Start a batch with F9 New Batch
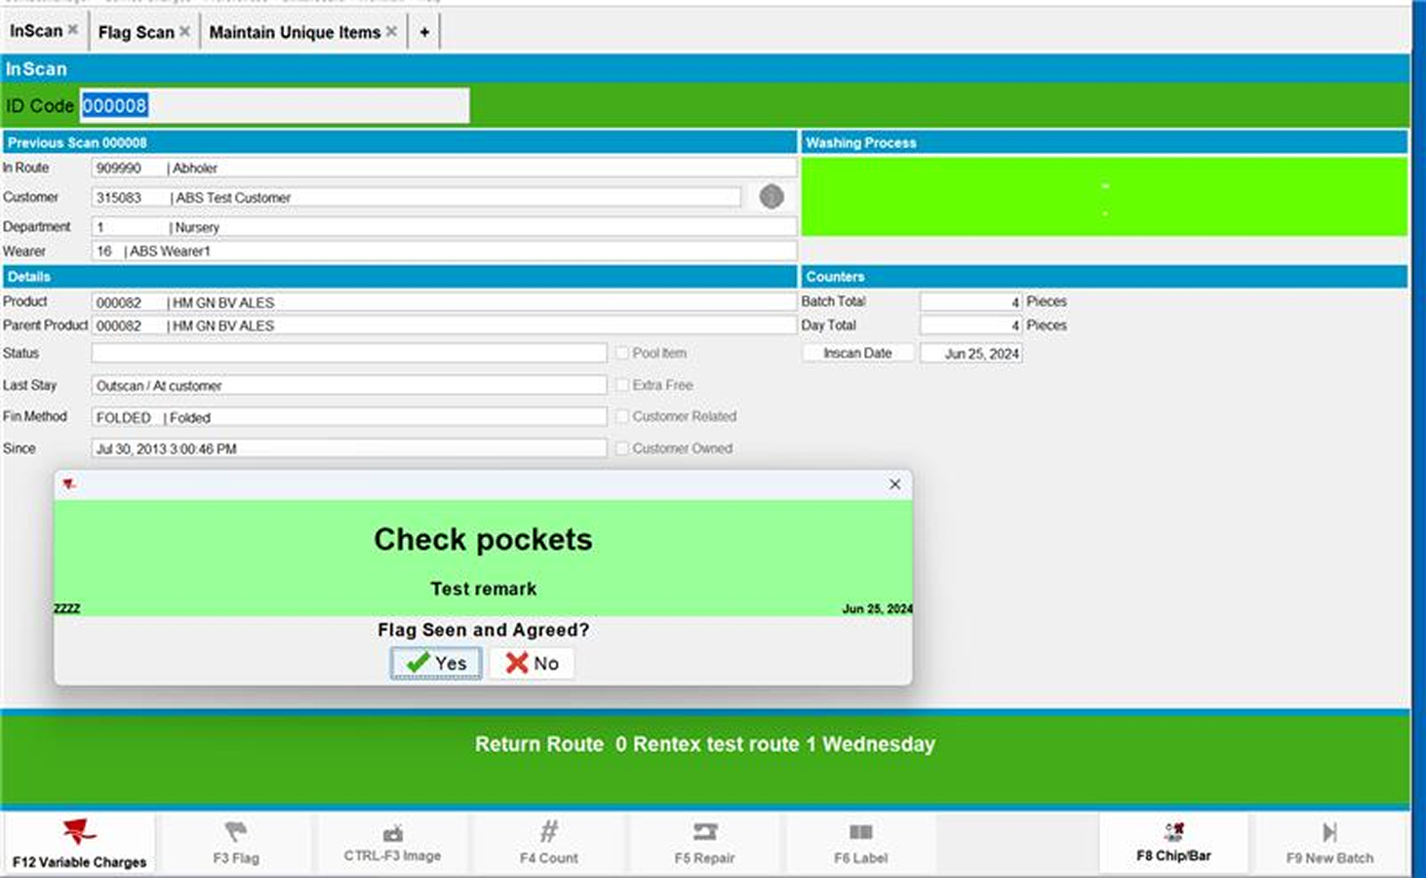 [1329, 832]
